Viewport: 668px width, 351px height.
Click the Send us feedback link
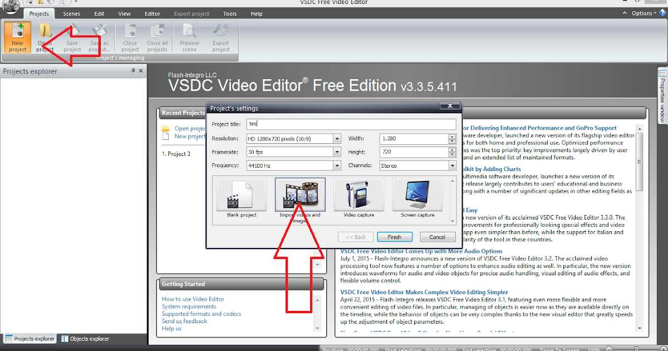pyautogui.click(x=184, y=321)
